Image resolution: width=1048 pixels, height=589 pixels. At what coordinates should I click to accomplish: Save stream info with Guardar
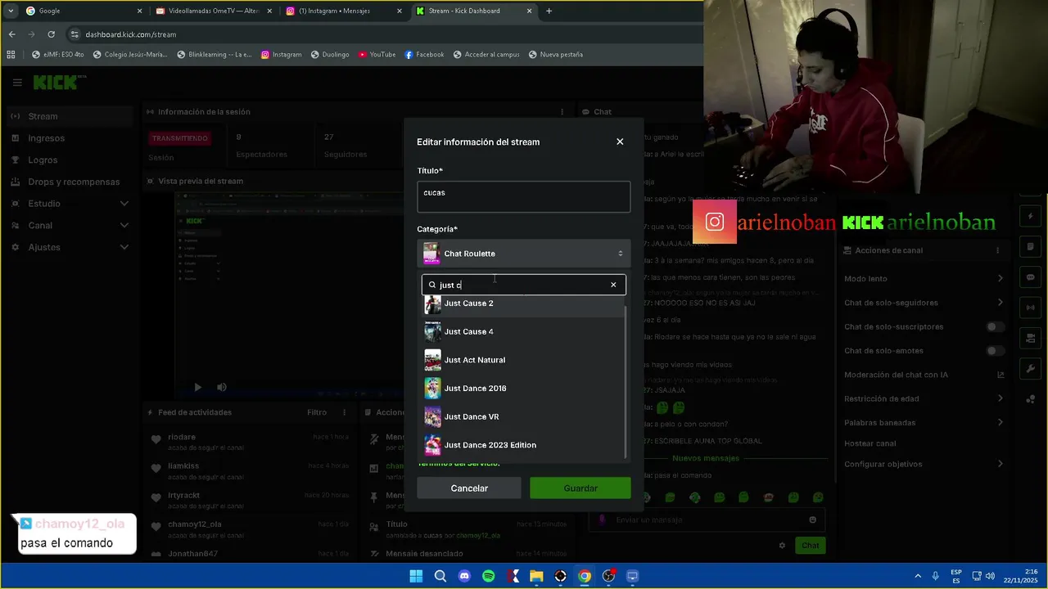[580, 488]
